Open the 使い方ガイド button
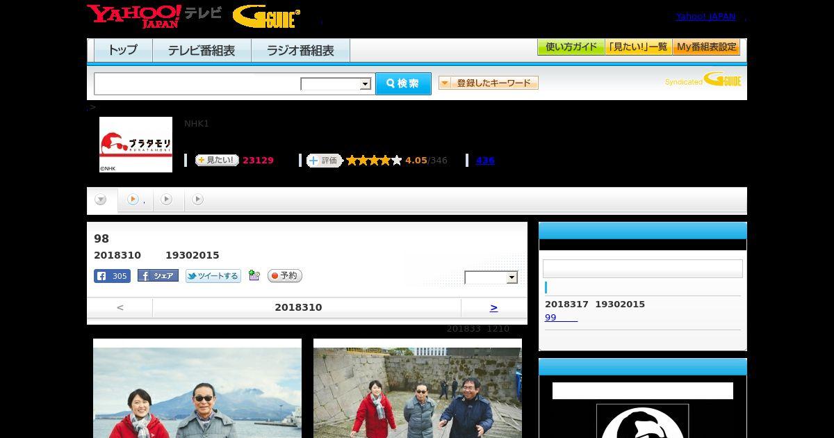This screenshot has width=834, height=438. click(571, 47)
